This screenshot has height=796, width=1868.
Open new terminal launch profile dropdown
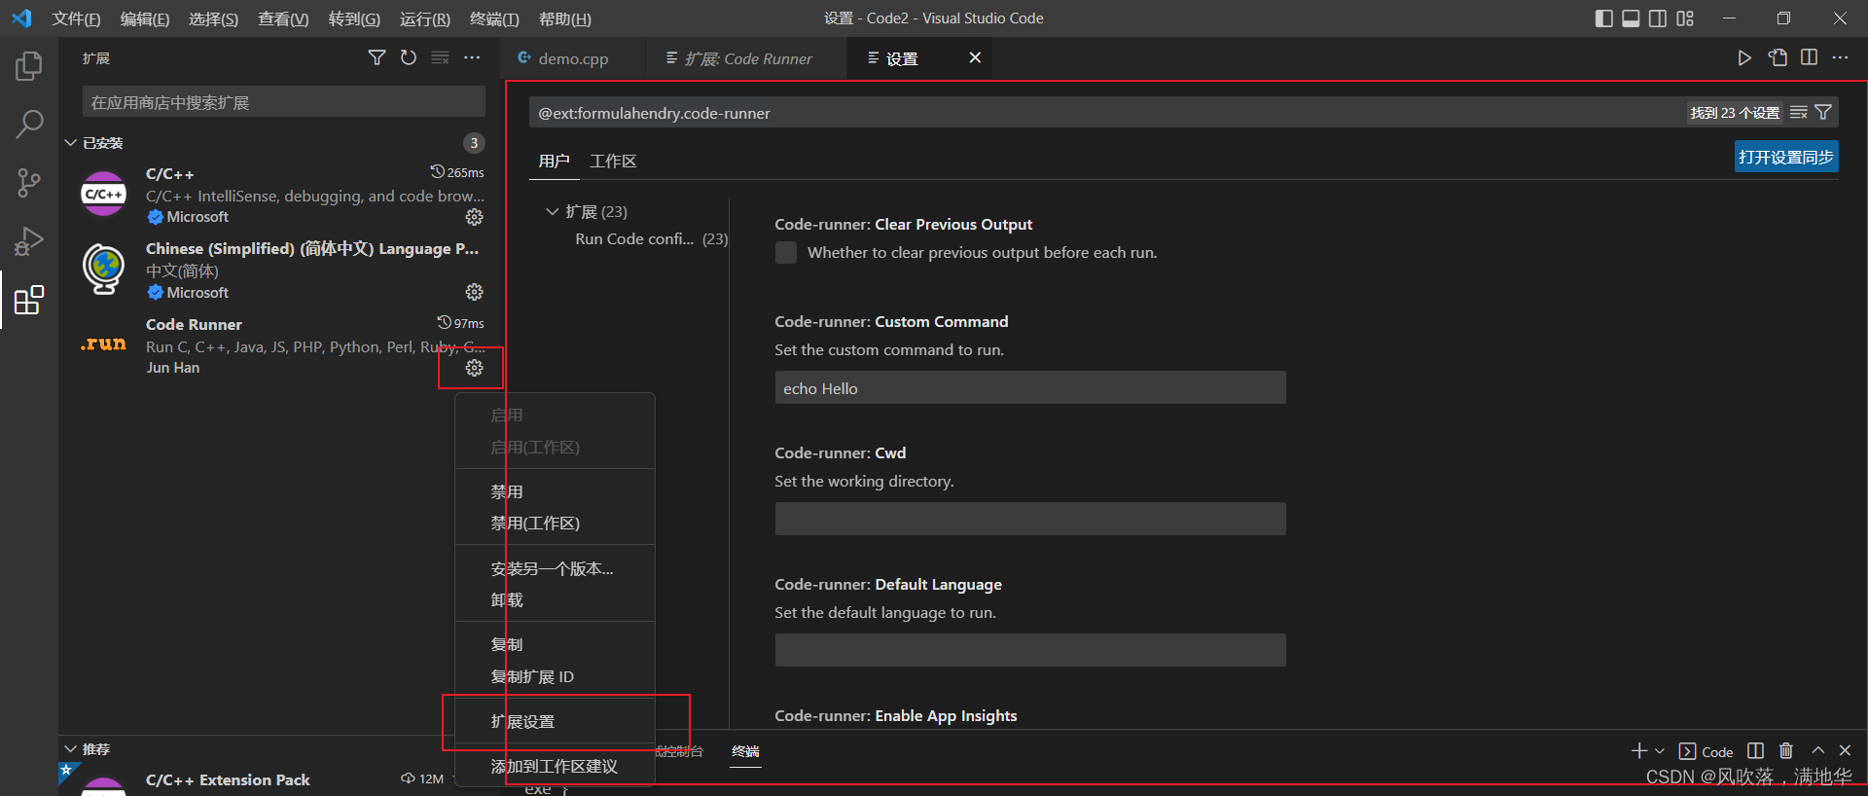click(1660, 751)
